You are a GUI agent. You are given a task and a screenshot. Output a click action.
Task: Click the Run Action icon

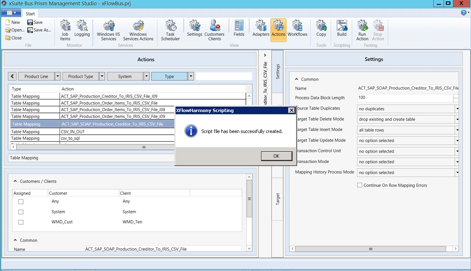[x=362, y=29]
